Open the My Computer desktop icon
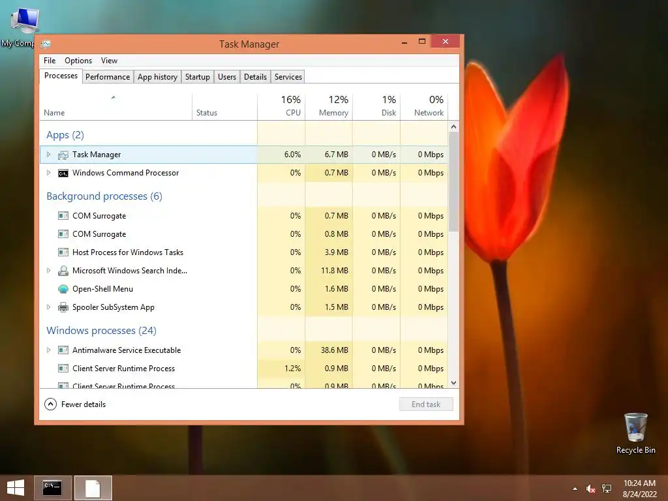668x501 pixels. [x=25, y=20]
